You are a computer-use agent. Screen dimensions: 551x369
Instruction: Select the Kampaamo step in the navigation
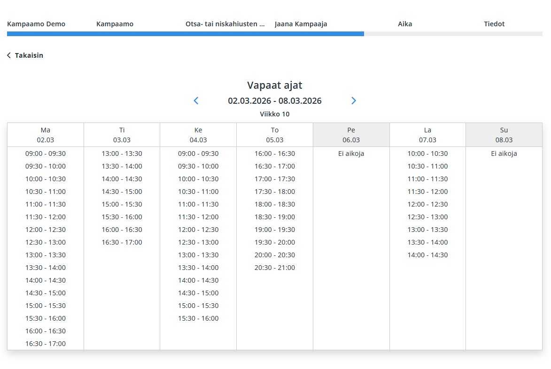115,23
